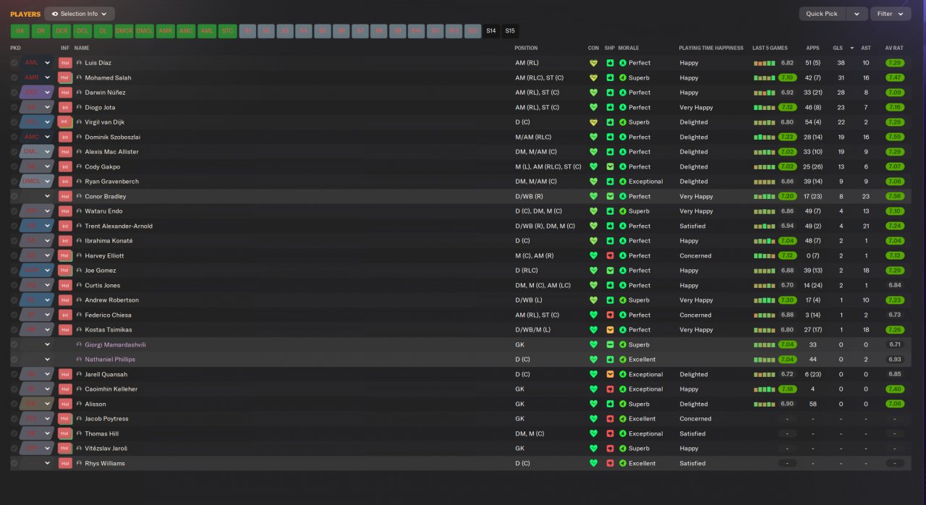Open the Selection Info dropdown
This screenshot has height=505, width=926.
click(80, 14)
